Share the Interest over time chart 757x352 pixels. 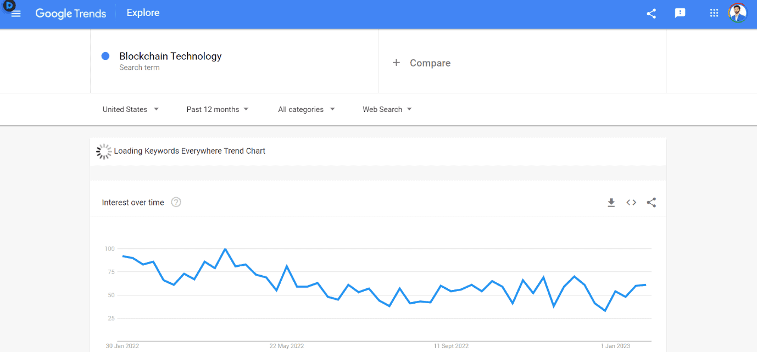pyautogui.click(x=652, y=203)
